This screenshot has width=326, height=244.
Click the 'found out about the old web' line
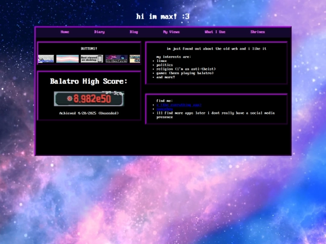coord(217,49)
